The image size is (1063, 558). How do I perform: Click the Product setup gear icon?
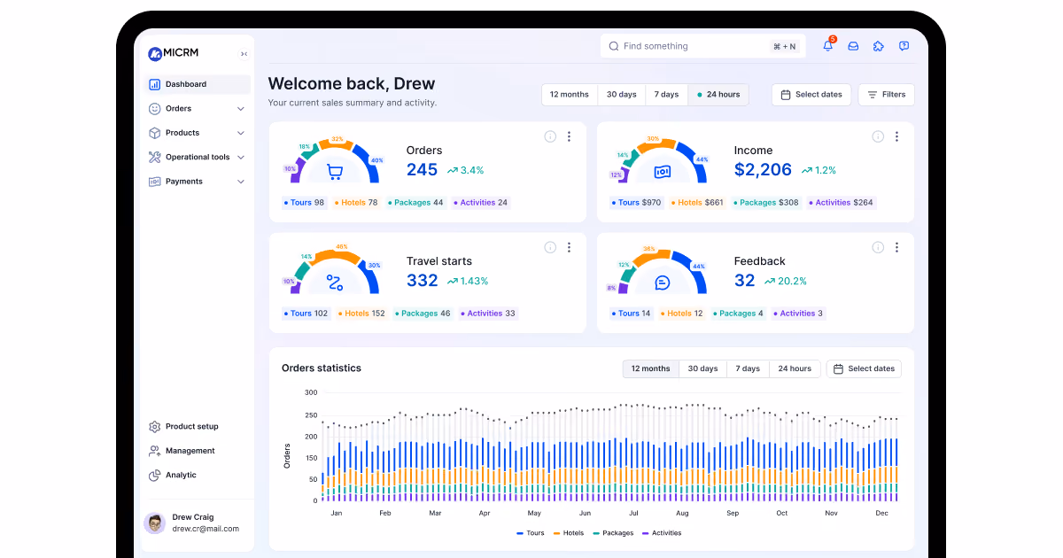155,427
